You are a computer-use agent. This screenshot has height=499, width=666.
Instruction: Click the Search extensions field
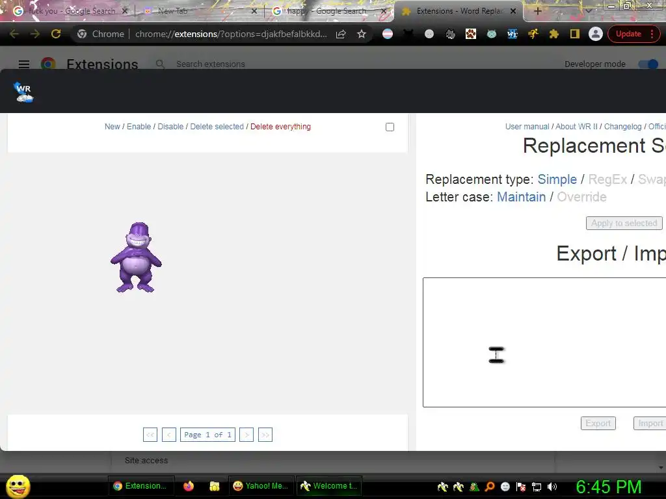coord(210,64)
